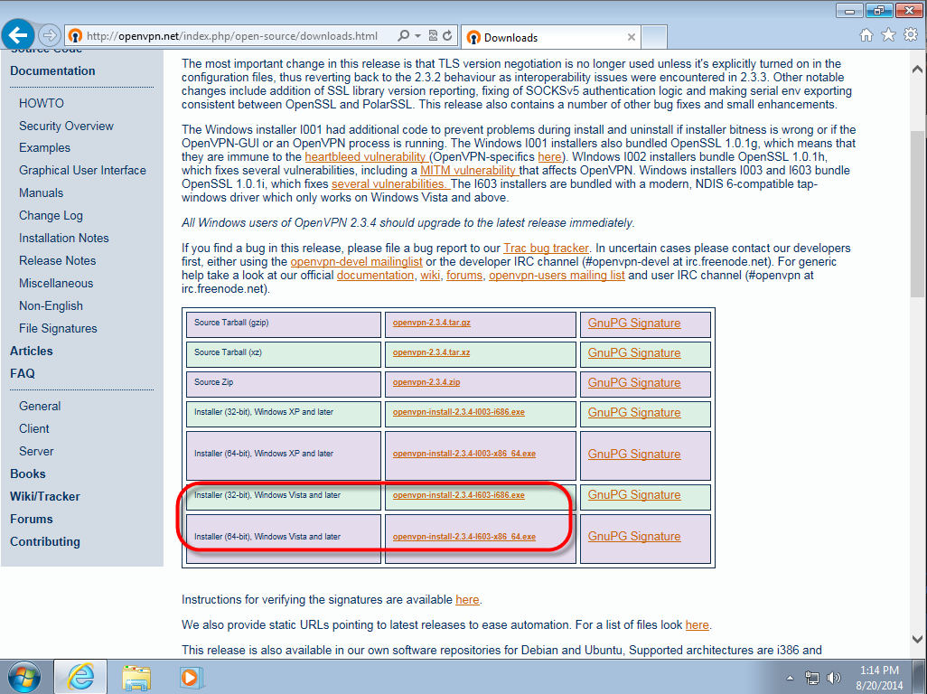Open the Manuals sidebar link

[x=41, y=192]
